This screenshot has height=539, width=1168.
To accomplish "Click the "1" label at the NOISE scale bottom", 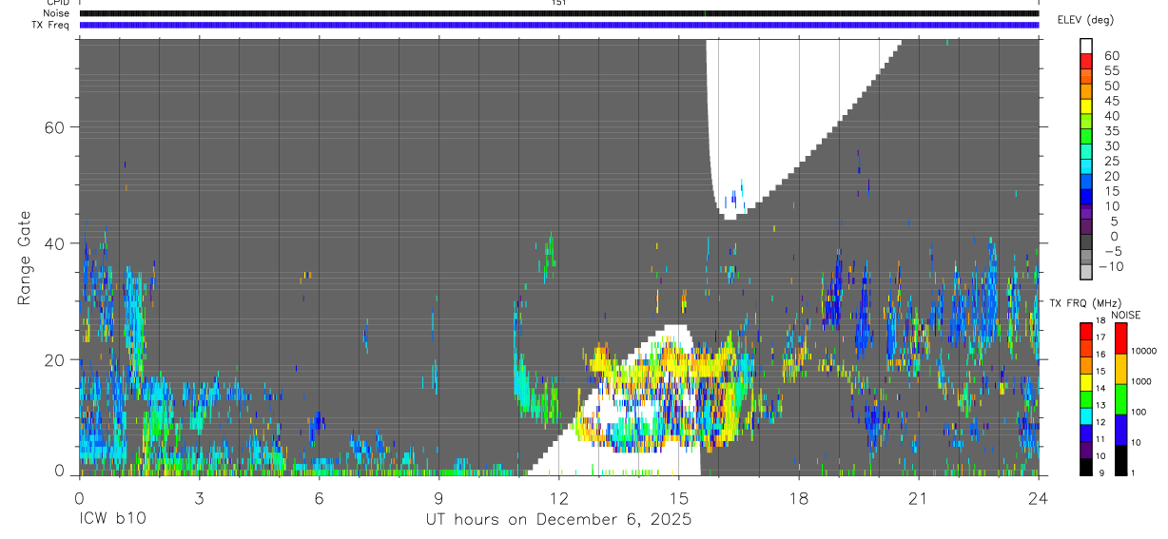I will [1134, 473].
